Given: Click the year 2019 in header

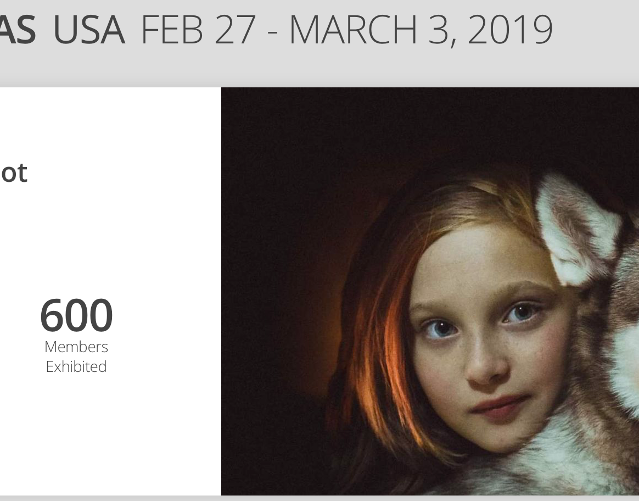Looking at the screenshot, I should (x=510, y=30).
